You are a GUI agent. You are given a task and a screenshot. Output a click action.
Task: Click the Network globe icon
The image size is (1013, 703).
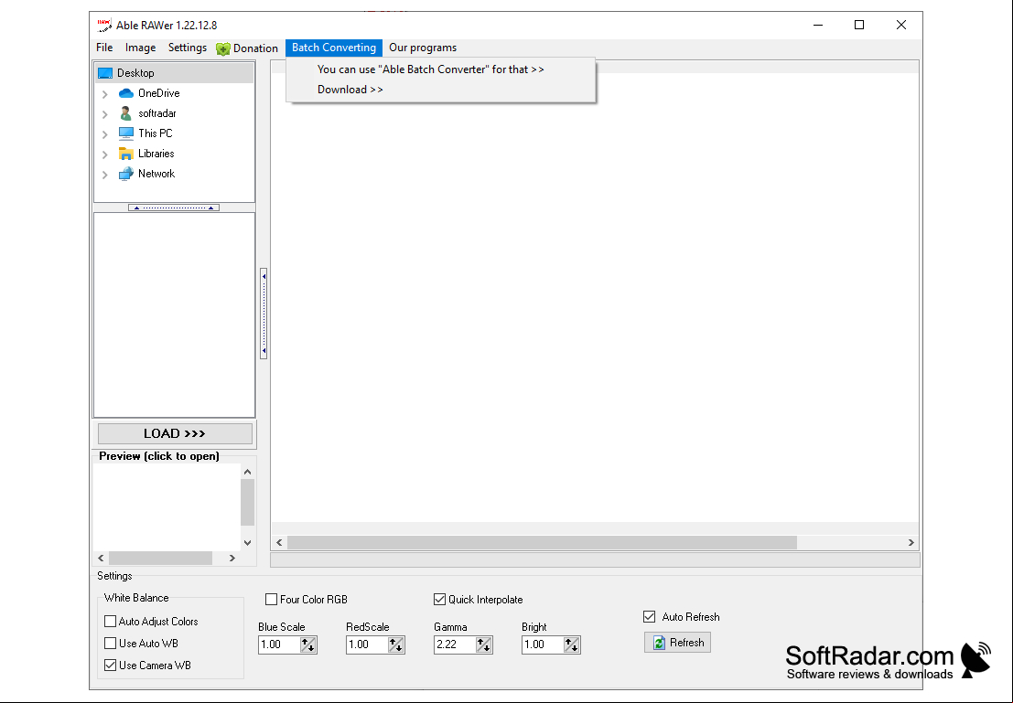[126, 174]
